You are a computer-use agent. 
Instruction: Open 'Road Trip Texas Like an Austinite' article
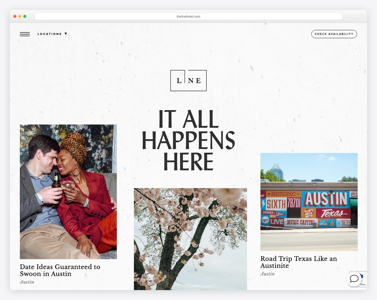pos(298,262)
